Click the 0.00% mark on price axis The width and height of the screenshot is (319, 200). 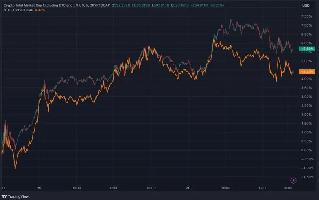306,150
